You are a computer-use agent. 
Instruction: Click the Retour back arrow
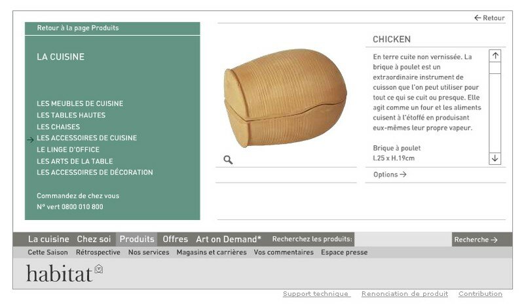click(x=489, y=18)
